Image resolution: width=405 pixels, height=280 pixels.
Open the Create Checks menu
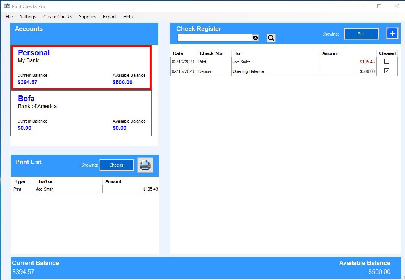[57, 17]
